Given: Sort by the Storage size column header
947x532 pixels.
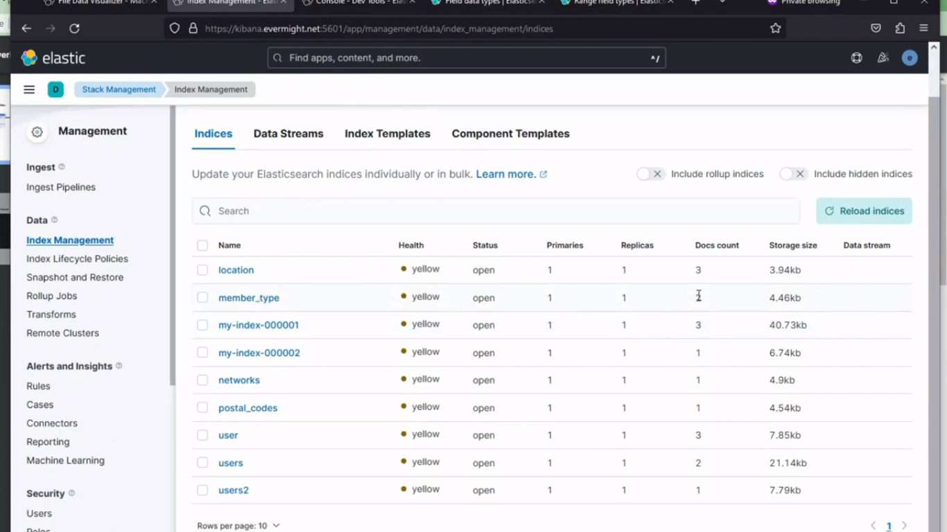Looking at the screenshot, I should [793, 245].
